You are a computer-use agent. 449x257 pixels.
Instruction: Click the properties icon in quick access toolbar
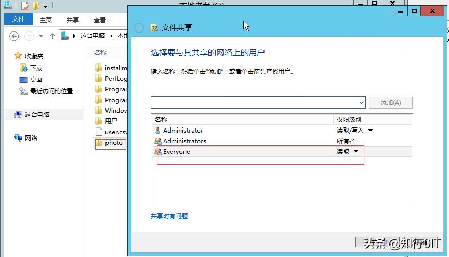(x=25, y=5)
